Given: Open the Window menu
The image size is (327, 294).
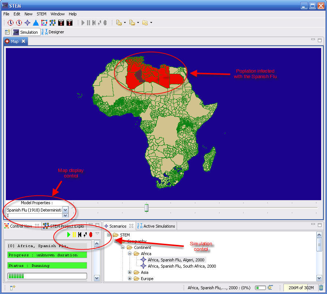Looking at the screenshot, I should click(57, 14).
